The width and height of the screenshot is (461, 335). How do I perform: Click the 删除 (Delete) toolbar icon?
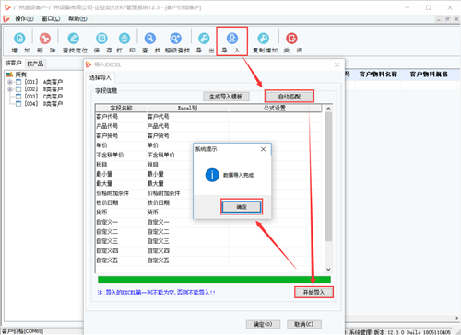point(45,39)
